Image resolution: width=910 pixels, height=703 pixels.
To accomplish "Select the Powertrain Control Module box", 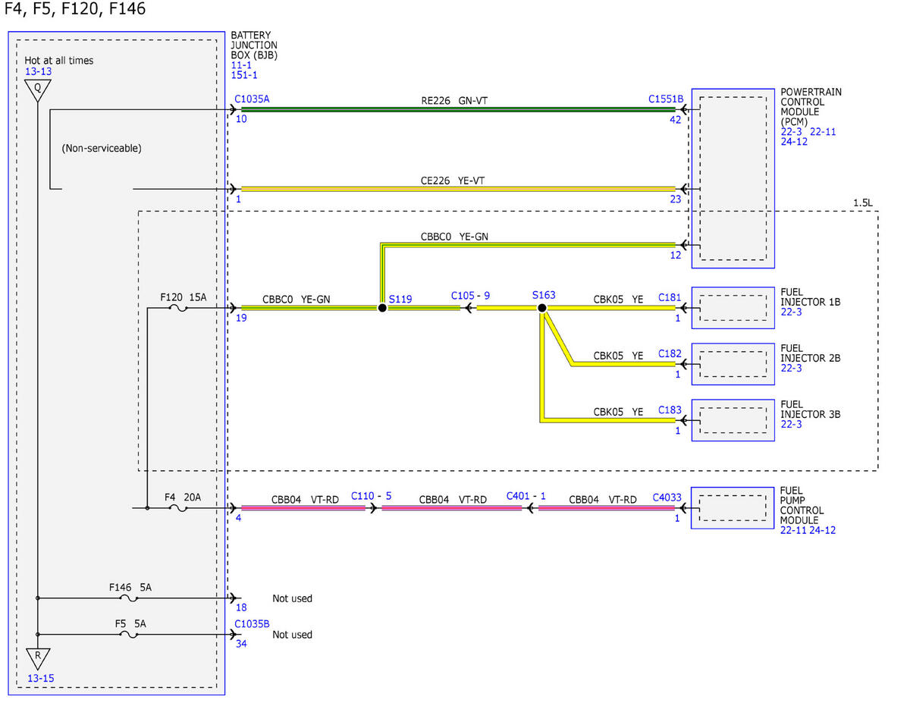I will click(733, 177).
